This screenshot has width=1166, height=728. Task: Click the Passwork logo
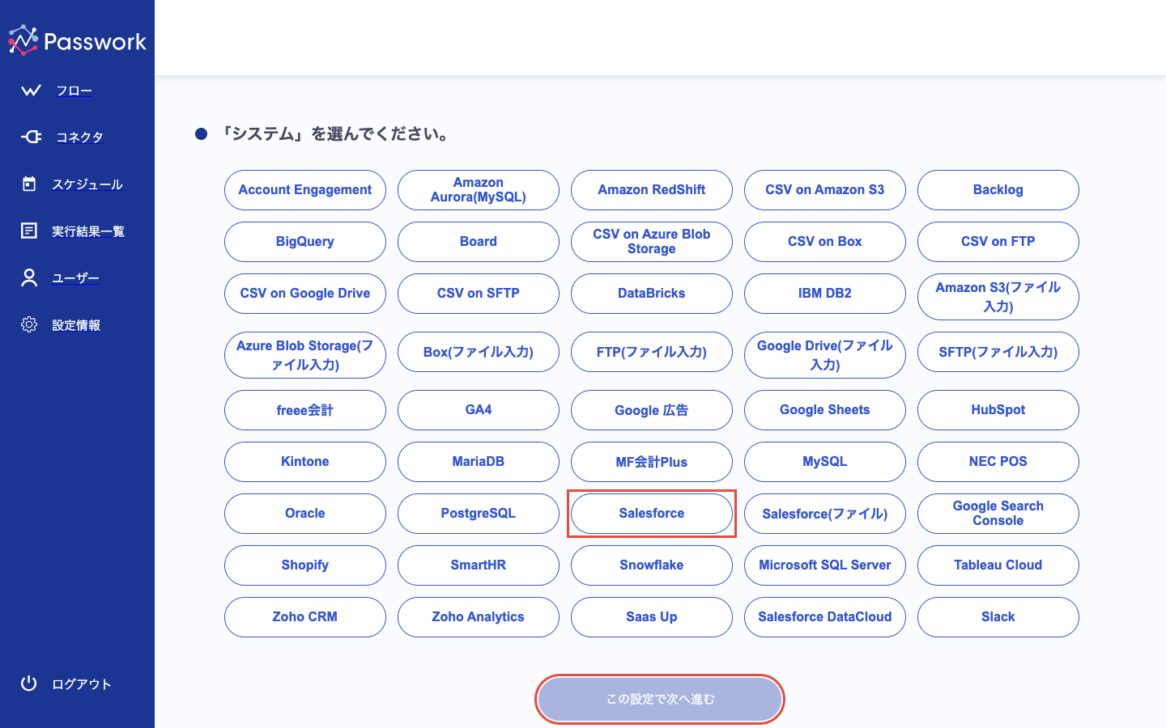[77, 40]
